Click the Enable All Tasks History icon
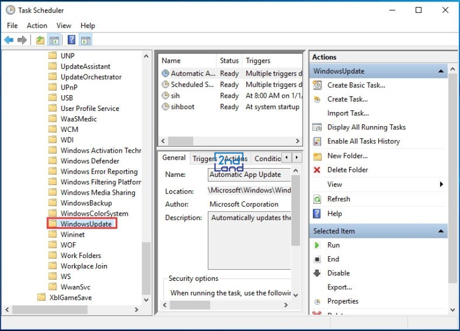 pyautogui.click(x=317, y=141)
